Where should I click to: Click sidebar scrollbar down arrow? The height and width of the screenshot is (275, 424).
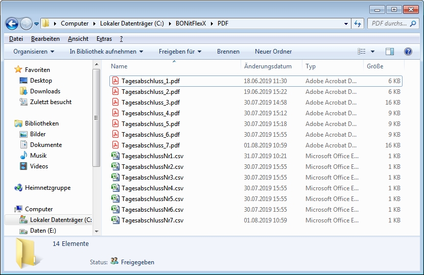(97, 232)
